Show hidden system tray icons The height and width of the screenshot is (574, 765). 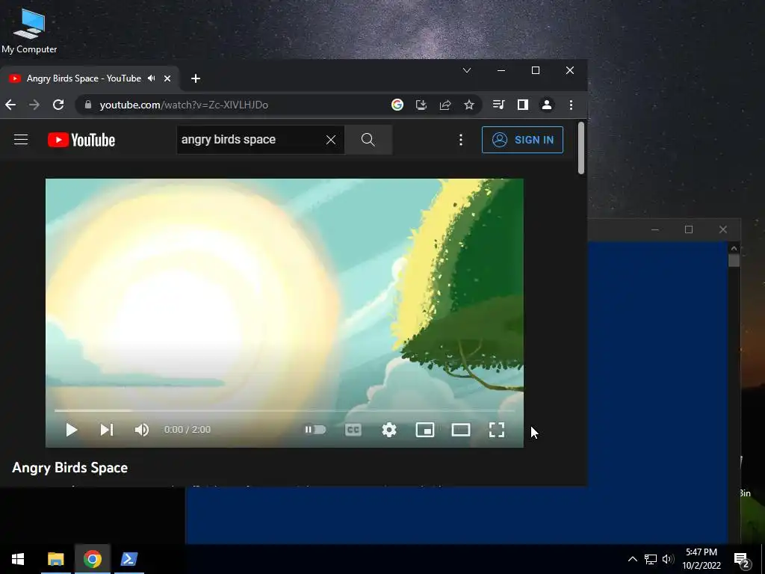(632, 559)
